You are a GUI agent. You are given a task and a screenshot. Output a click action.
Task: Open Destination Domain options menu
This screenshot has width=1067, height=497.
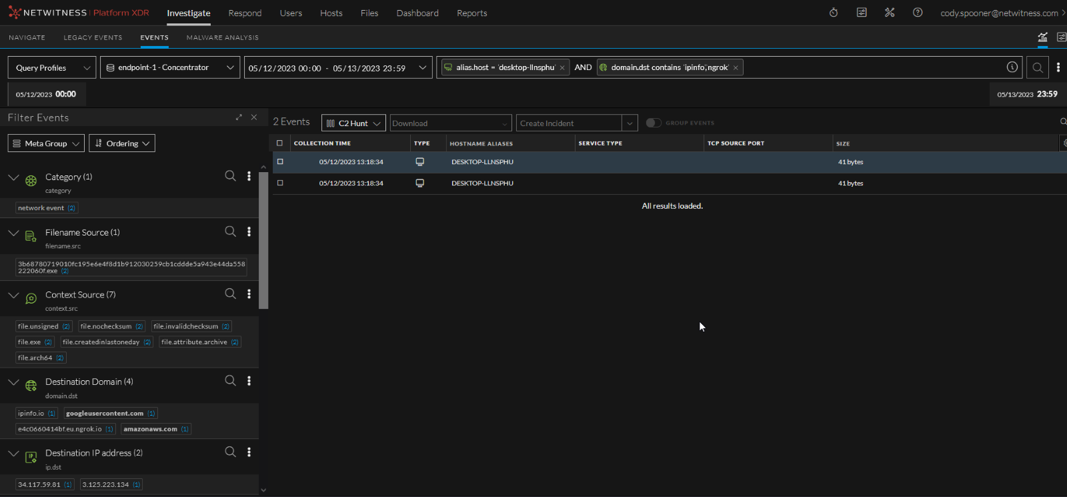(249, 381)
